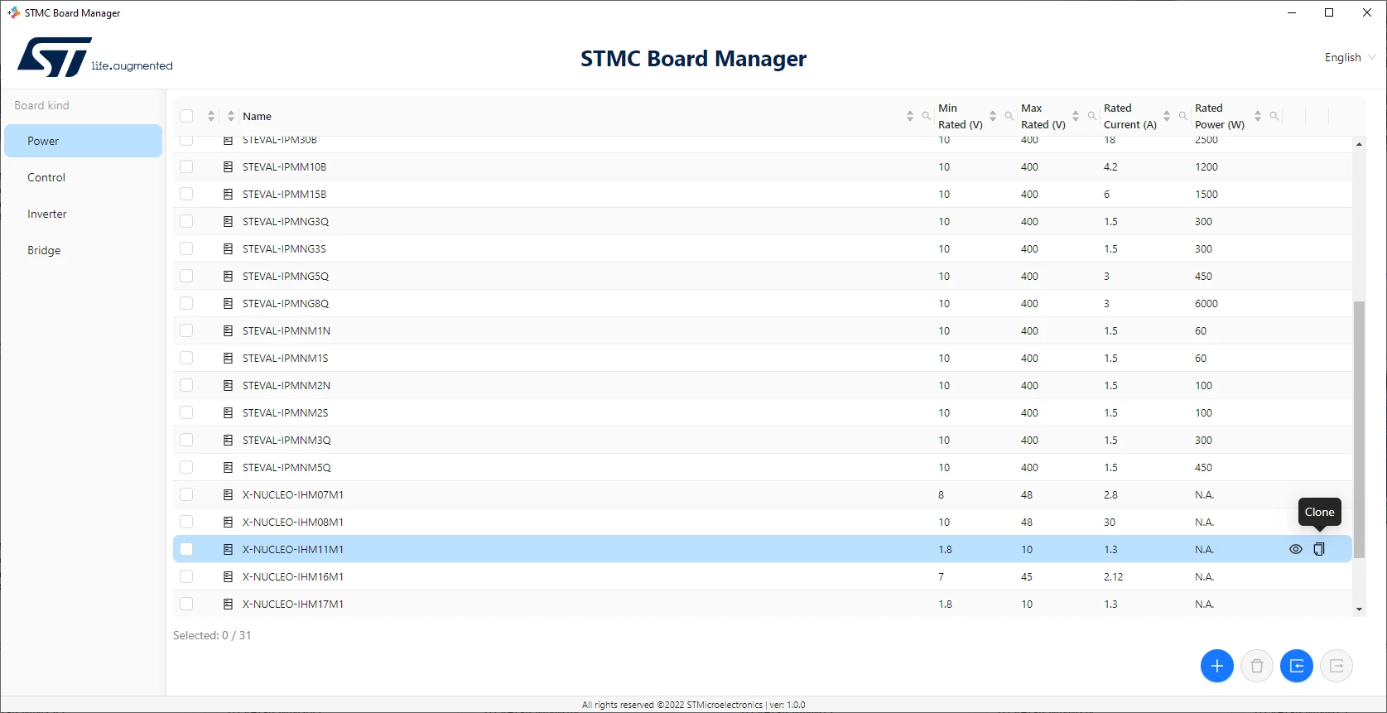Click document icon of STEVAL-IPMNG3S row
Image resolution: width=1387 pixels, height=713 pixels.
[x=228, y=248]
